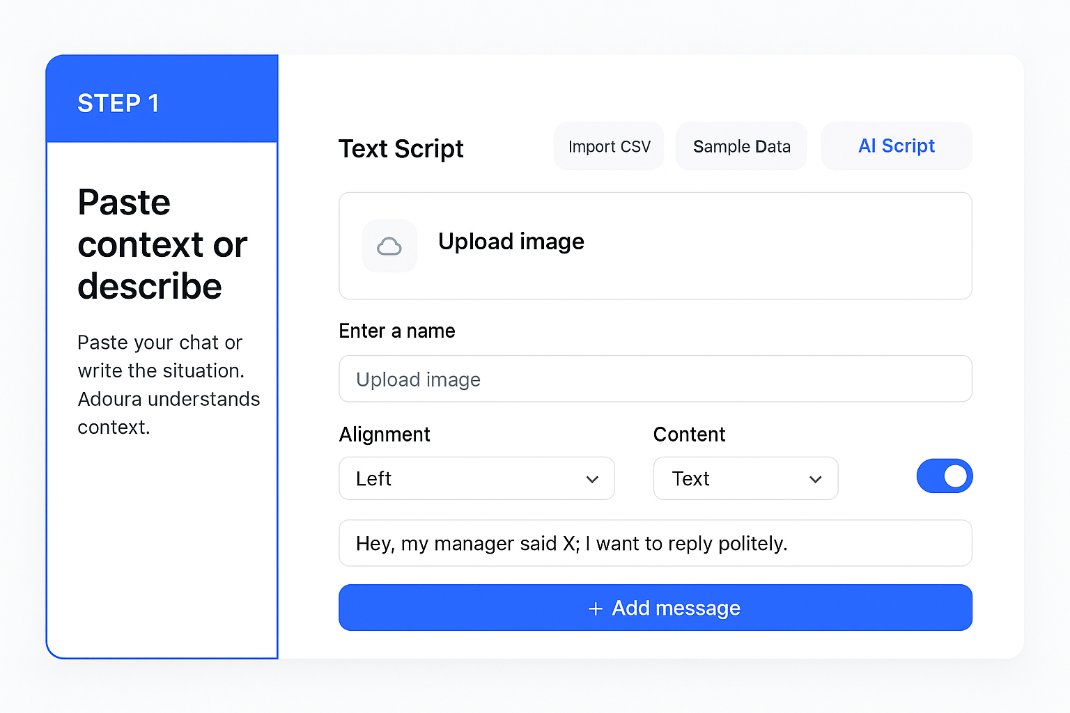Click the 'Paste context or describe' heading
This screenshot has height=713, width=1070.
pyautogui.click(x=162, y=244)
